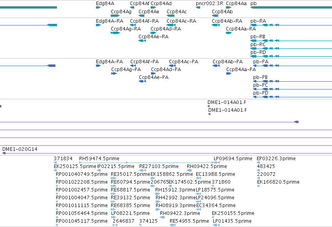
Task: Select transcript Ccp84Aa-RA
Action: point(241,29)
